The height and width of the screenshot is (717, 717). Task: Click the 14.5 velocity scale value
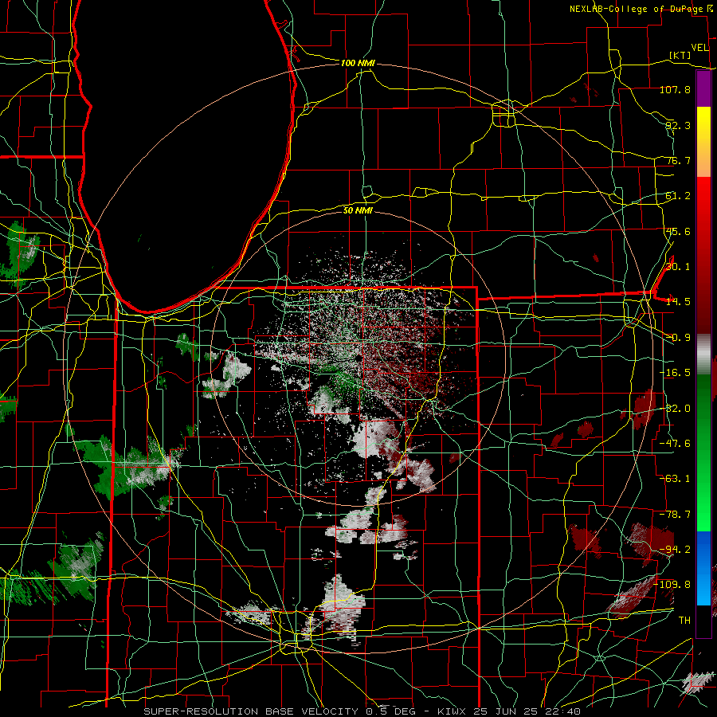tap(678, 302)
